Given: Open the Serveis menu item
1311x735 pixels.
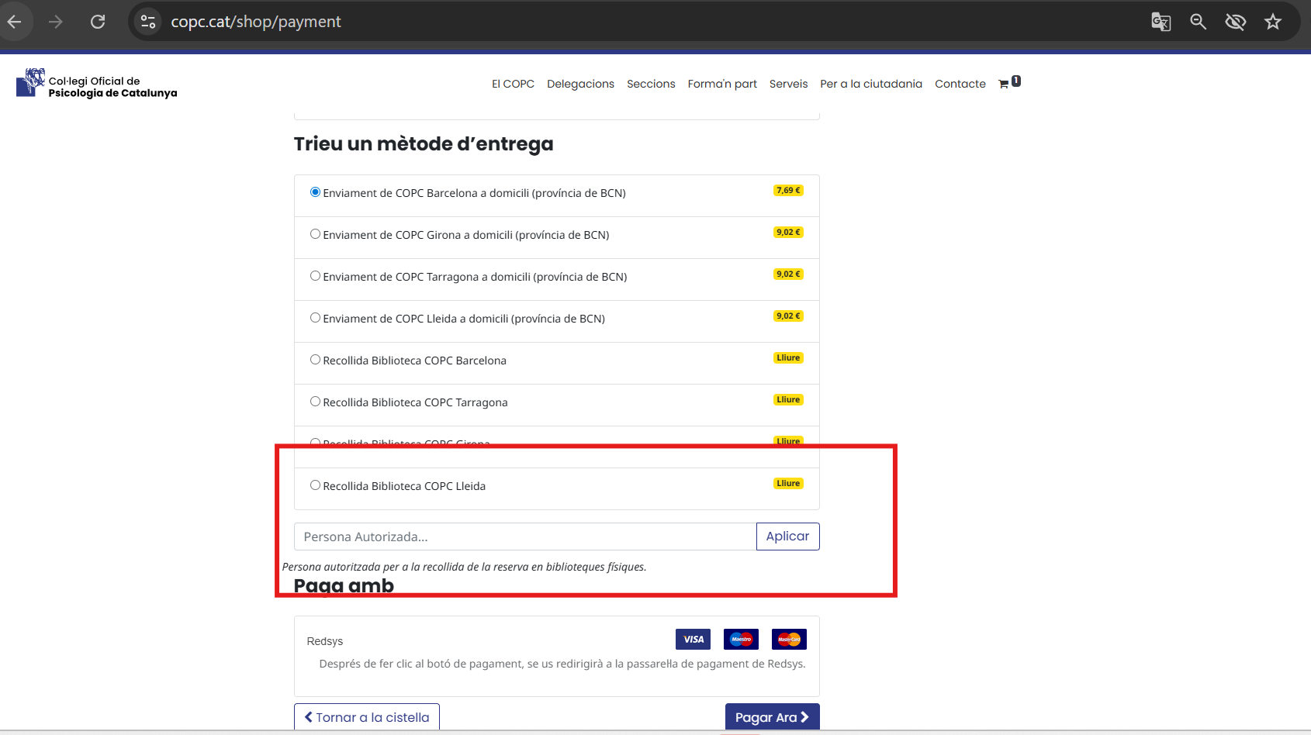Looking at the screenshot, I should (788, 84).
